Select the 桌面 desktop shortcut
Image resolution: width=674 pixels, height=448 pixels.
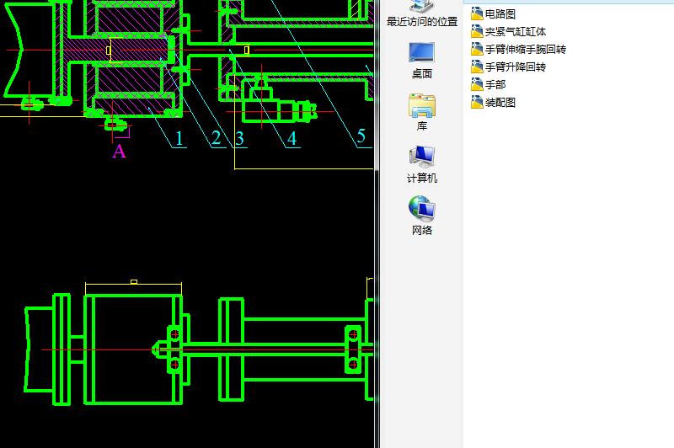click(x=422, y=61)
